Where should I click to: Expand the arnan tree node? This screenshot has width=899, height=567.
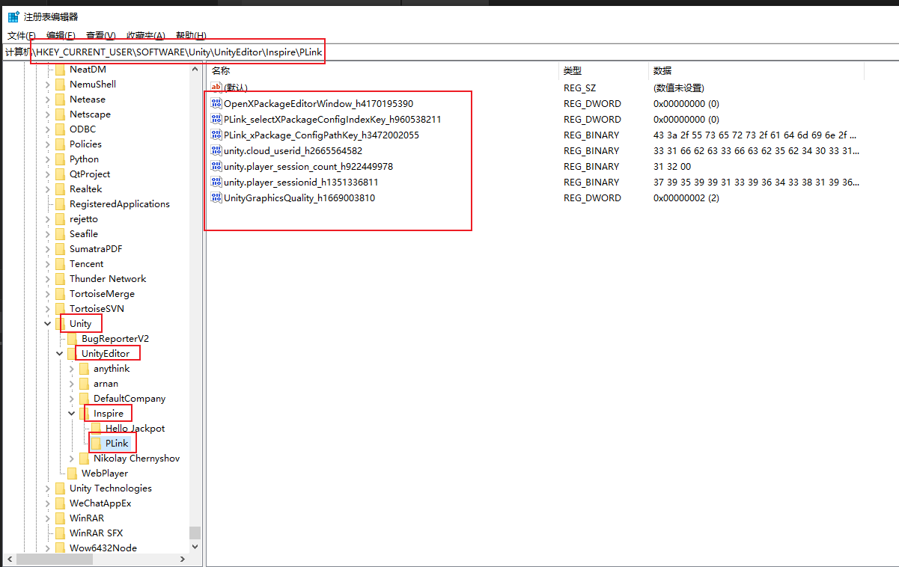[72, 384]
